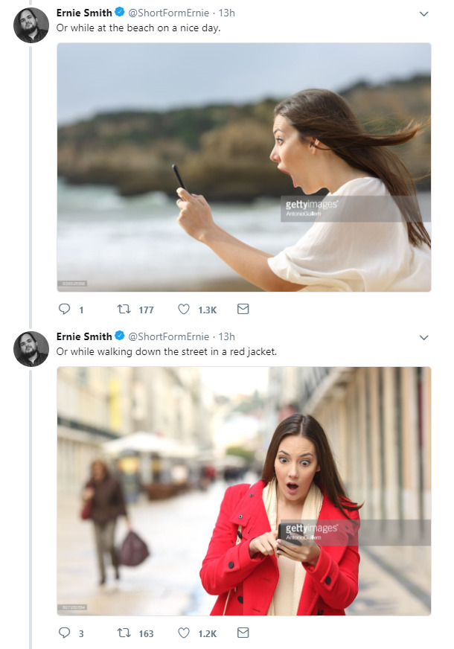Viewport: 454px width, 649px height.
Task: Open more options on red jacket tweet
Action: (424, 337)
